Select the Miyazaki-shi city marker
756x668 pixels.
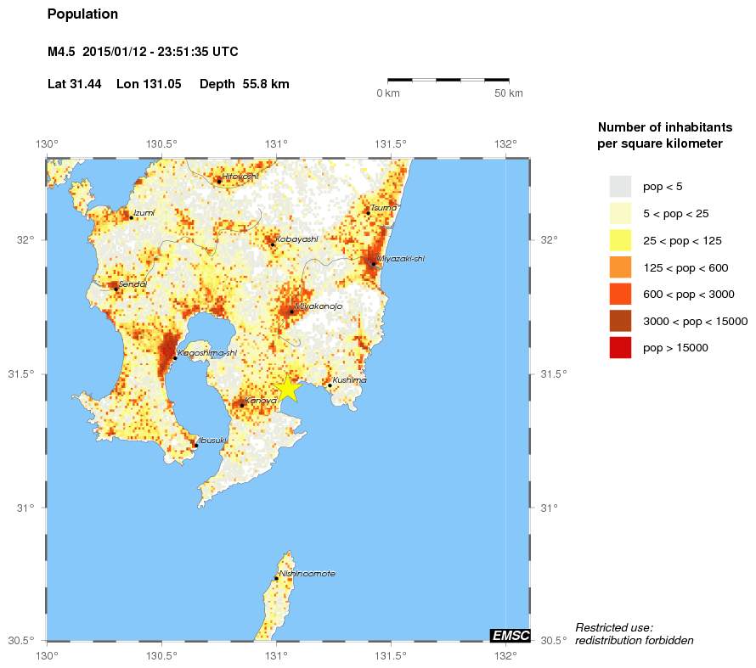(x=372, y=262)
